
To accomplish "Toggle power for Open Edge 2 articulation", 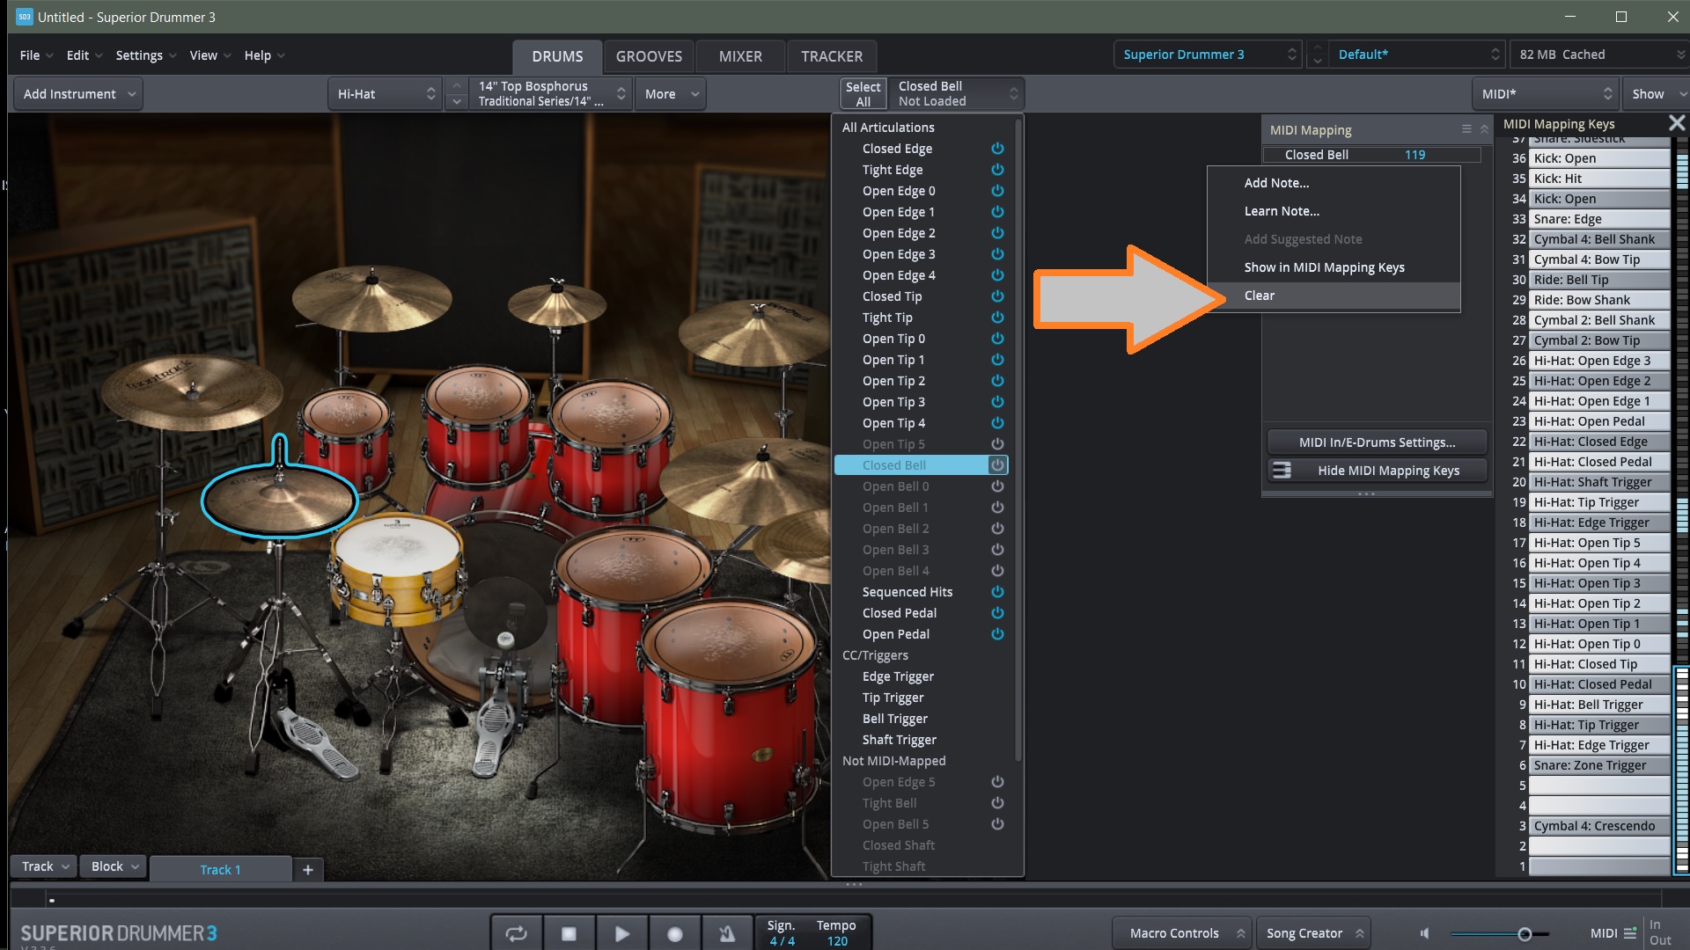I will click(x=997, y=233).
